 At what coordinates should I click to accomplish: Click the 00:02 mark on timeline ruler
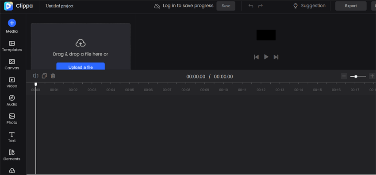pos(73,90)
